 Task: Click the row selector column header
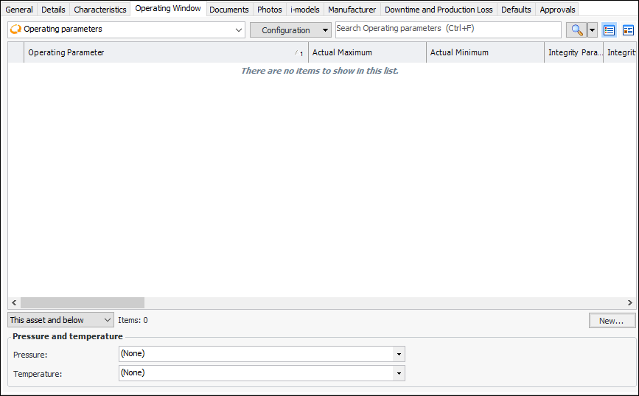coord(16,52)
